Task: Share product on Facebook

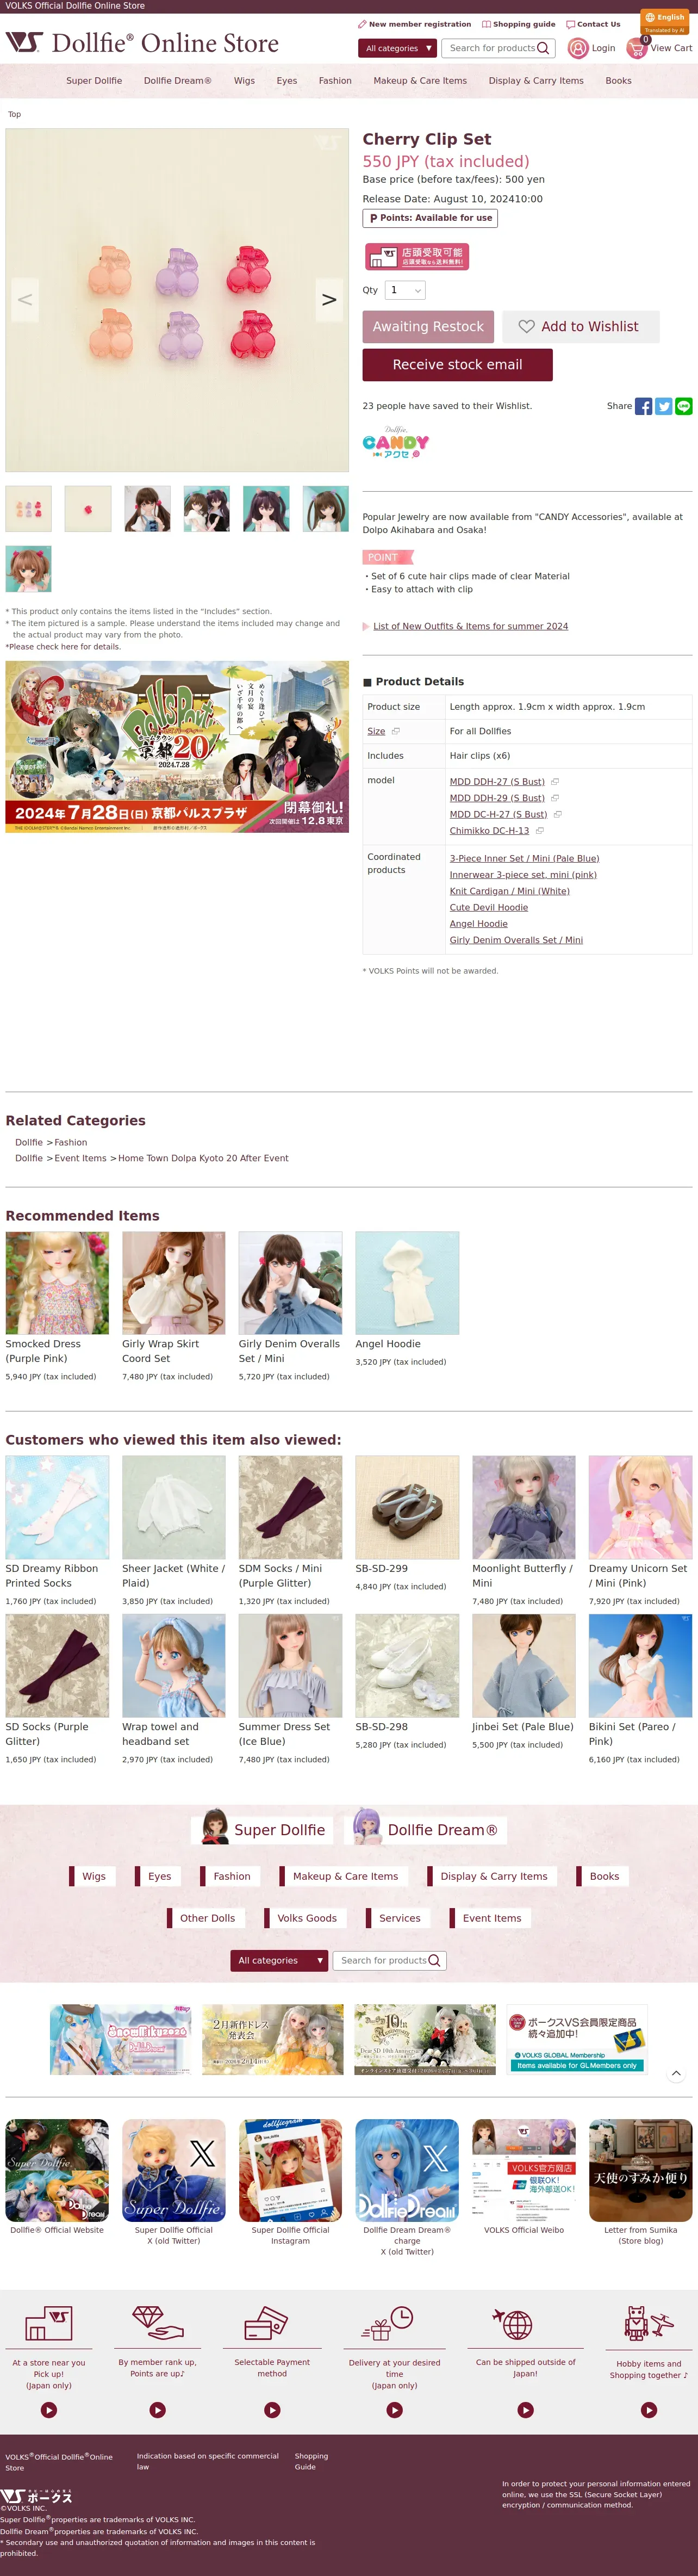Action: pyautogui.click(x=643, y=406)
